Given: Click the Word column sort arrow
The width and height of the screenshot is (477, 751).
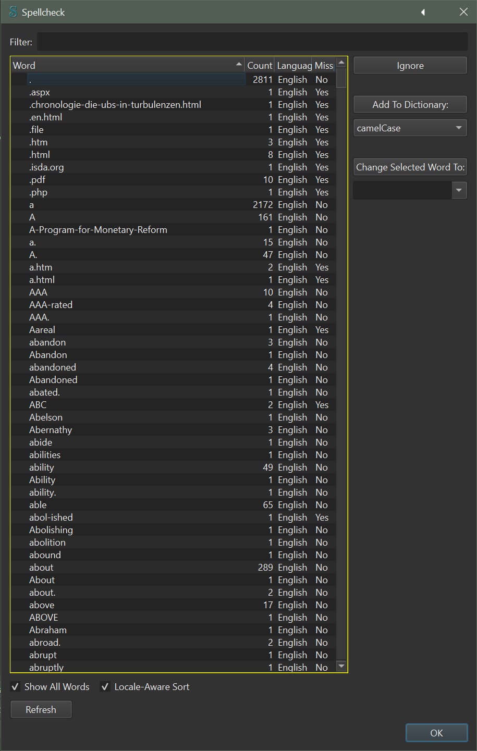Looking at the screenshot, I should pos(239,64).
